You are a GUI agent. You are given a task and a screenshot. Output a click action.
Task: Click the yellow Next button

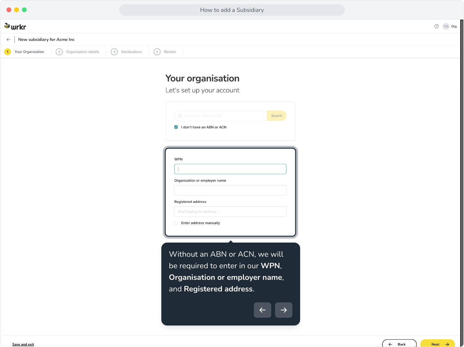(x=438, y=343)
